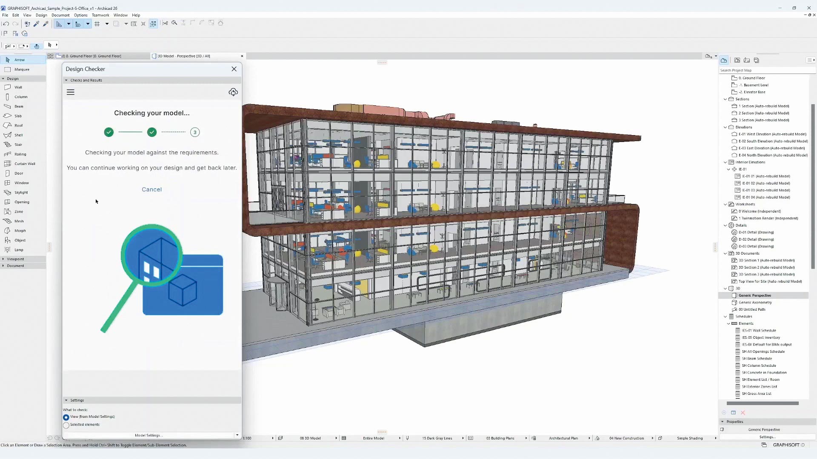Click the Design Checker cloud sync icon

click(233, 92)
